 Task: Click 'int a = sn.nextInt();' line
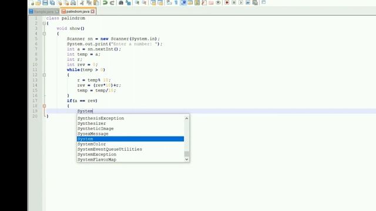click(94, 49)
